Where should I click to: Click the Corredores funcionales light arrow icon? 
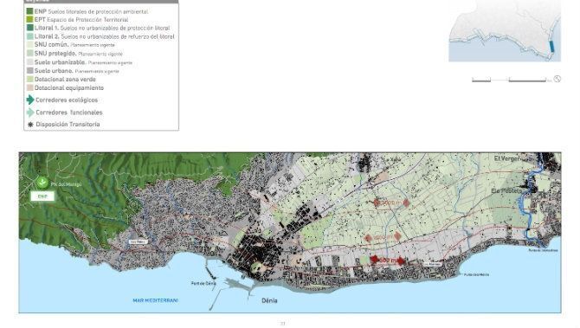click(x=30, y=112)
